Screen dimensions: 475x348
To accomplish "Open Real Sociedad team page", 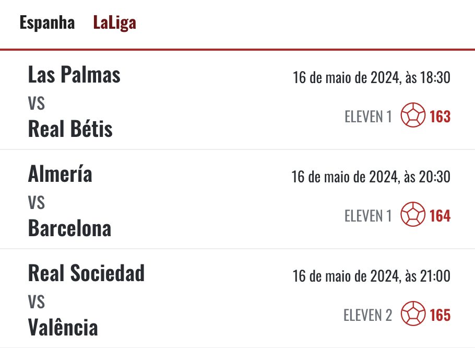I will click(x=86, y=273).
